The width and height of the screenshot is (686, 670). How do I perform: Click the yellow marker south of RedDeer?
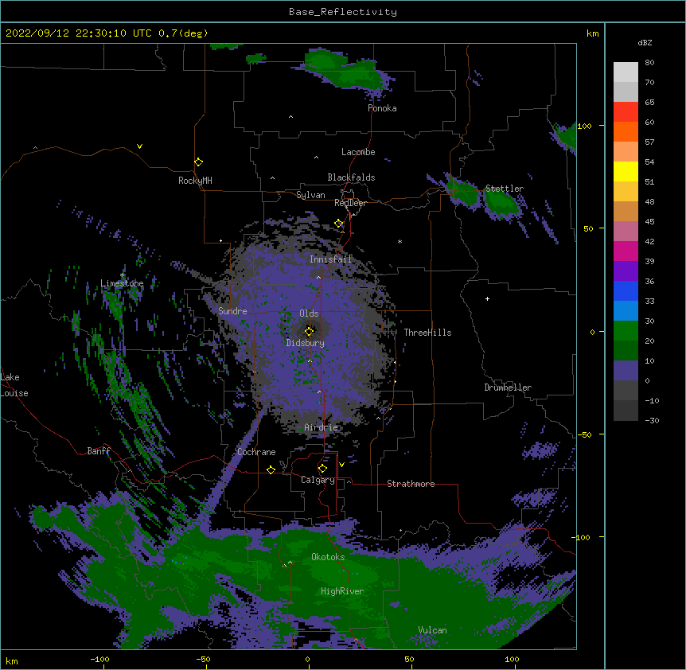[x=339, y=224]
